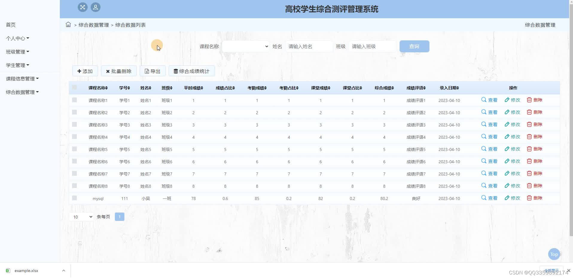Click the home icon in breadcrumb
Screen dimensions: 573x278
coord(68,25)
